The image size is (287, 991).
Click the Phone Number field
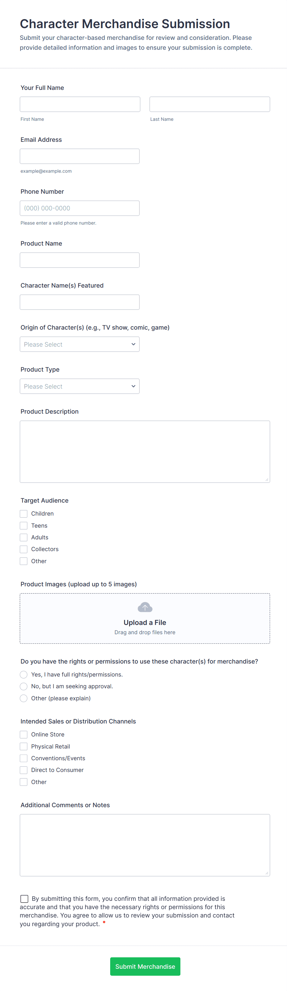point(80,208)
